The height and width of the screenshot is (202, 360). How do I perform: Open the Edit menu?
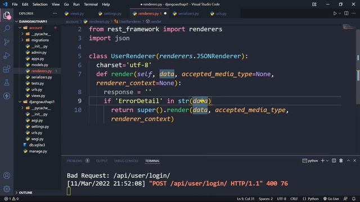tap(25, 4)
